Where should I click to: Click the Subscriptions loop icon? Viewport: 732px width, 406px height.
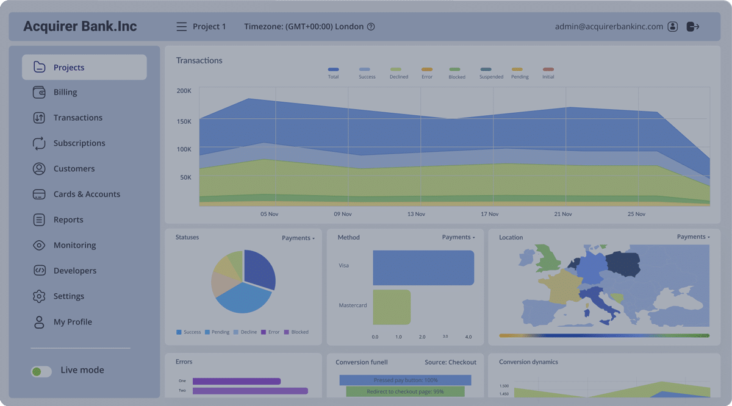(39, 143)
